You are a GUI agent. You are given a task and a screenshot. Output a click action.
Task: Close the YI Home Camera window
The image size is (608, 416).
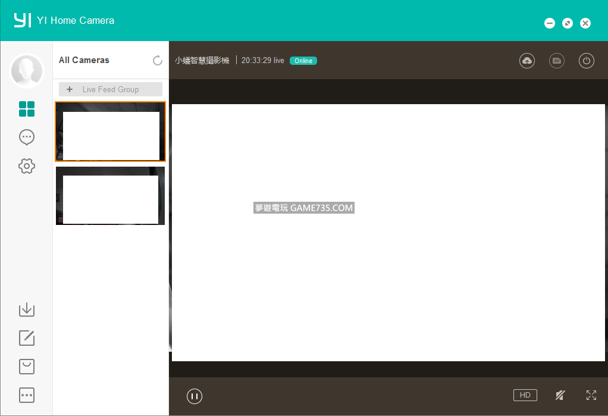[x=585, y=23]
